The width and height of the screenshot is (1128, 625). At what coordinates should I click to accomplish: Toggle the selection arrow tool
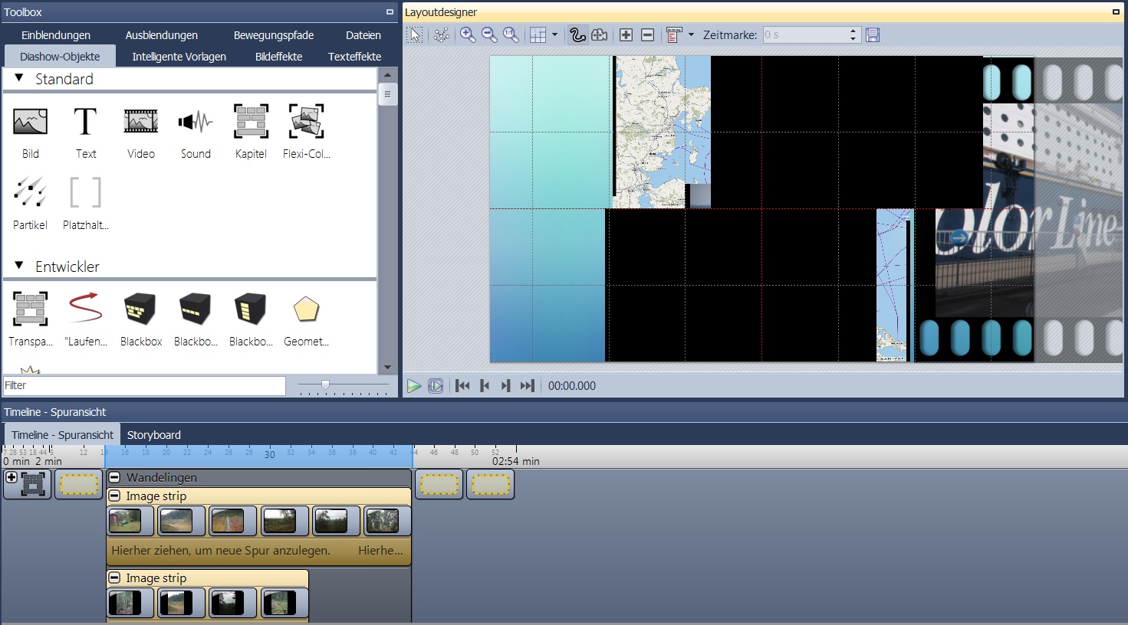tap(415, 35)
